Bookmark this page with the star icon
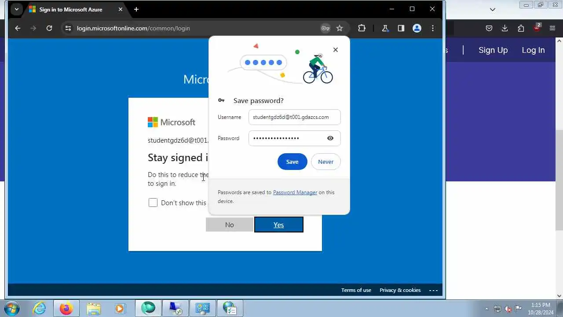The height and width of the screenshot is (317, 563). pos(340,28)
